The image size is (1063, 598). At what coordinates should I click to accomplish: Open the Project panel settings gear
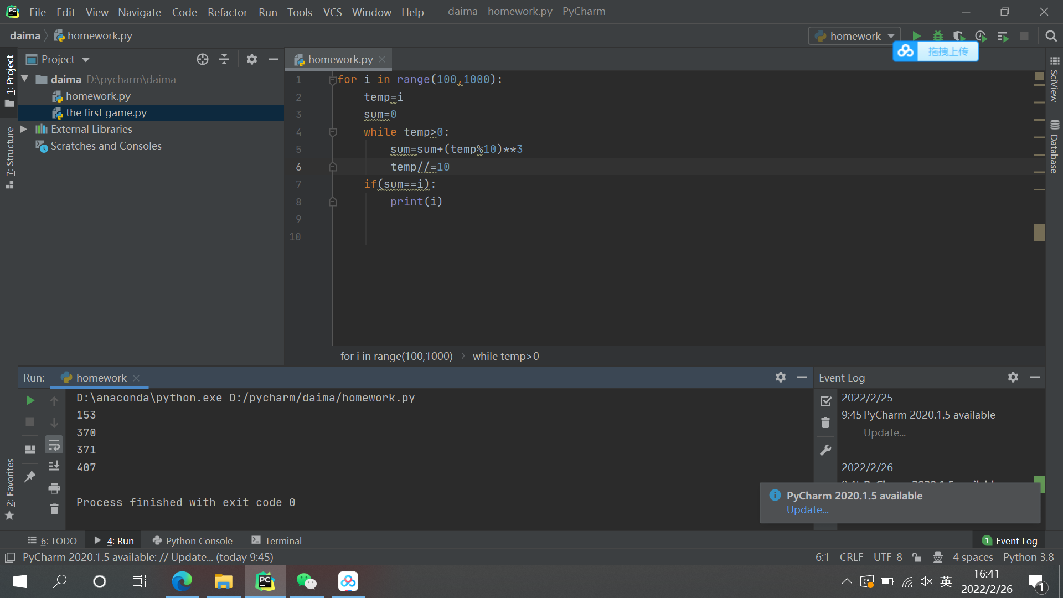point(252,59)
